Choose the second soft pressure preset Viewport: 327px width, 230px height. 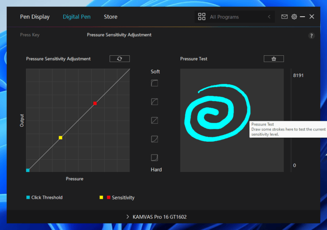pyautogui.click(x=154, y=102)
